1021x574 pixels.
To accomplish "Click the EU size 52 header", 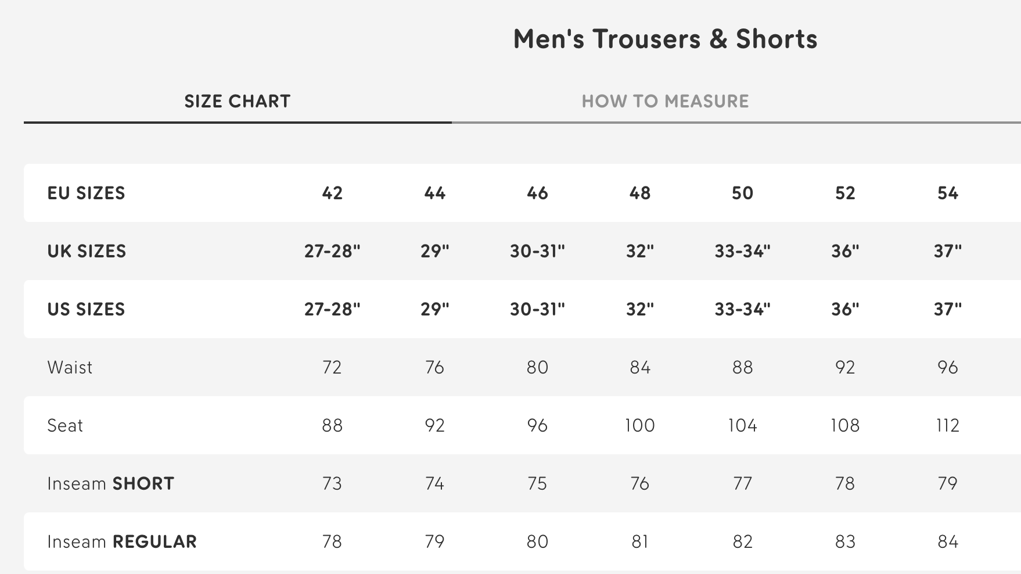I will 845,193.
